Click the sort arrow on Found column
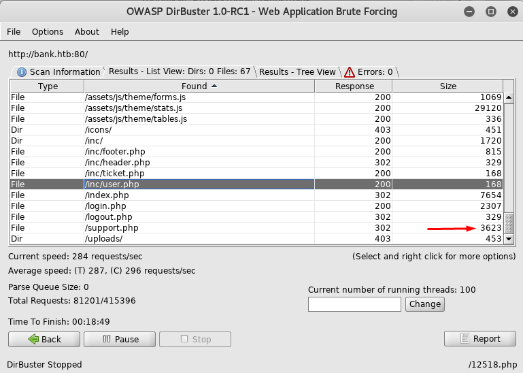Image resolution: width=523 pixels, height=373 pixels. [215, 86]
